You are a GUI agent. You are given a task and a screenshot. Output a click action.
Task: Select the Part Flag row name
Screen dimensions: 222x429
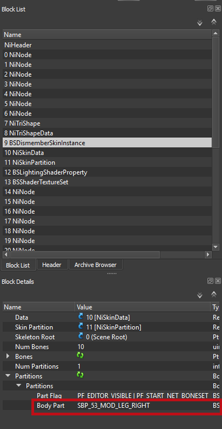click(49, 396)
